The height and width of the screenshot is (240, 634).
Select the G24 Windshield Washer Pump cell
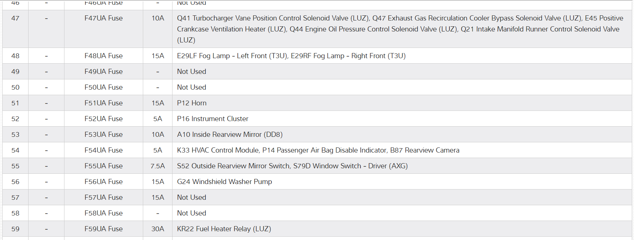[224, 182]
